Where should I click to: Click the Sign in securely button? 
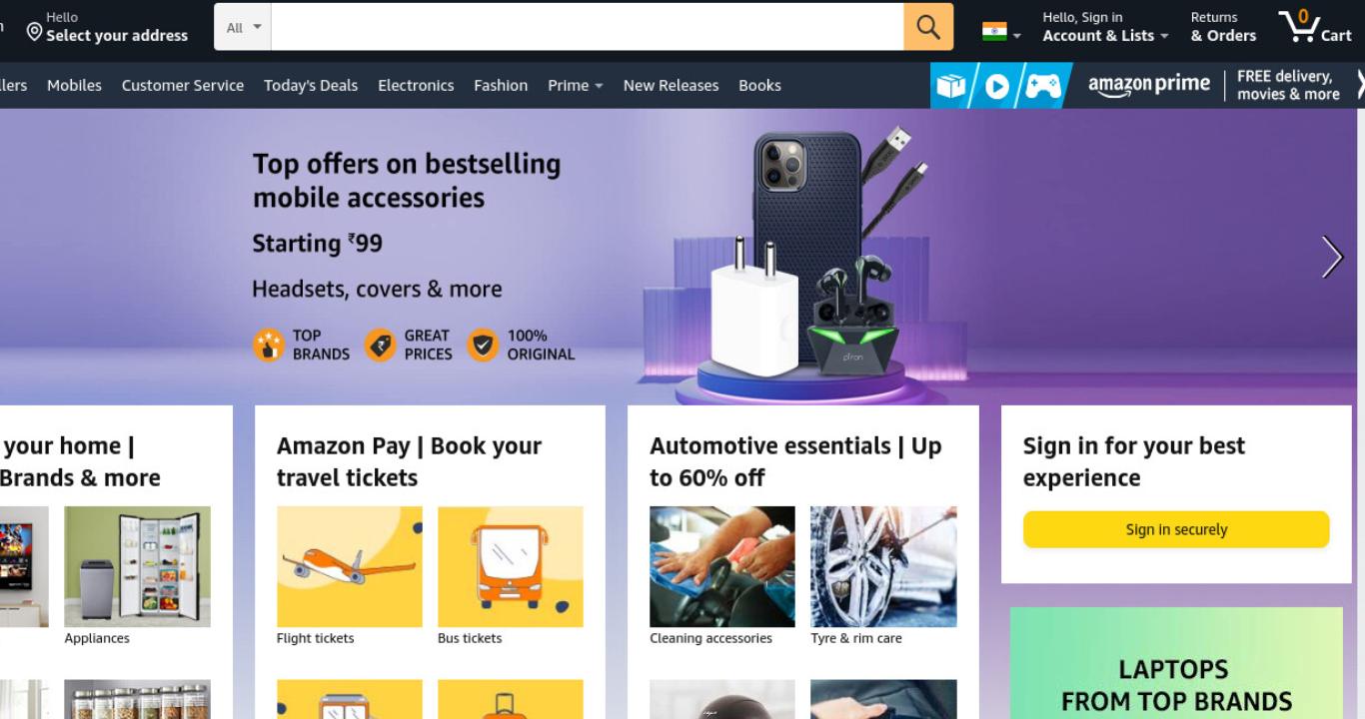(1176, 529)
